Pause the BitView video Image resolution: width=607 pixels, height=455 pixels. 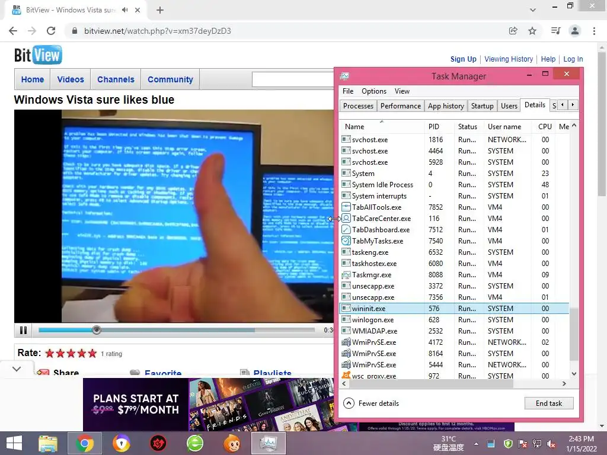23,330
